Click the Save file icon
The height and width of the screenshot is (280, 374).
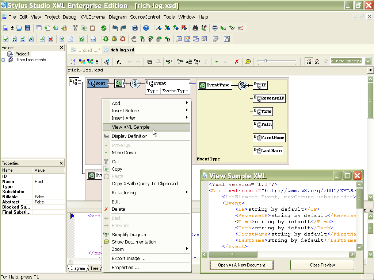[x=28, y=28]
